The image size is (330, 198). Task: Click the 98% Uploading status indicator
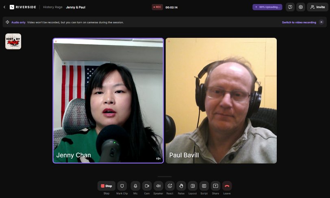tap(267, 7)
